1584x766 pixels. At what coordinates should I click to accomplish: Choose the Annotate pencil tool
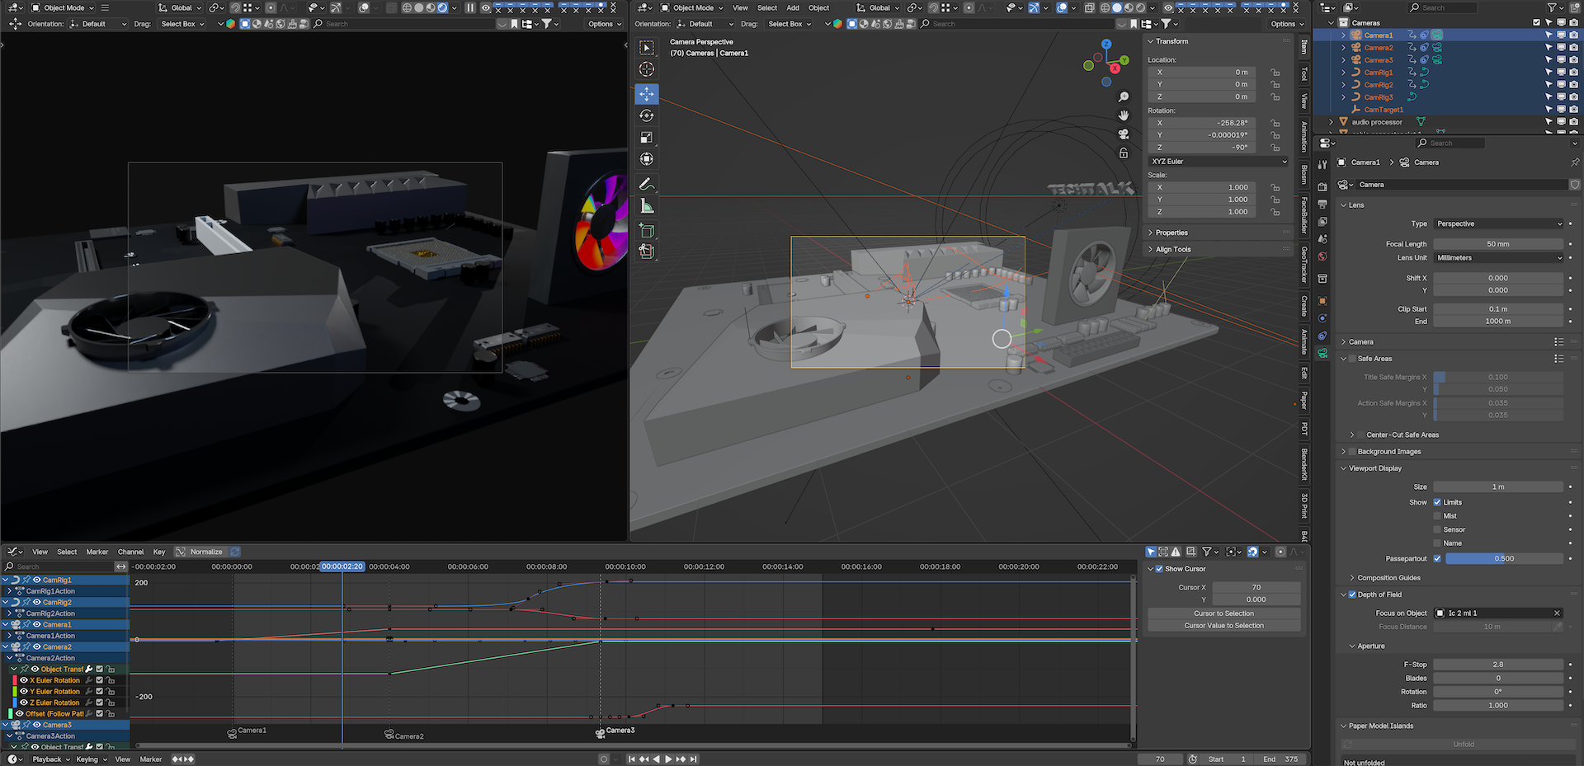[647, 184]
